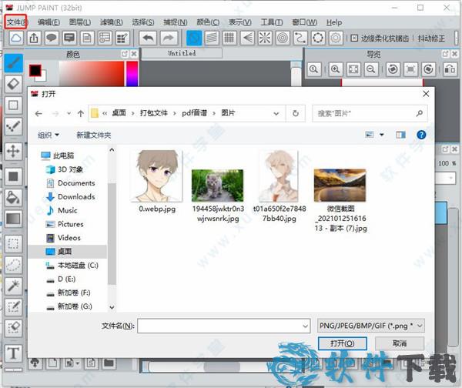Click the 打开 button
The height and width of the screenshot is (388, 462).
coord(342,343)
